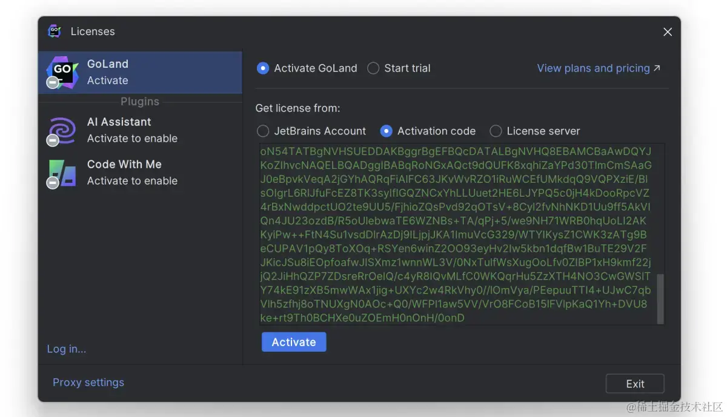Click the external arrow beside View plans
The width and height of the screenshot is (727, 417).
[x=657, y=68]
